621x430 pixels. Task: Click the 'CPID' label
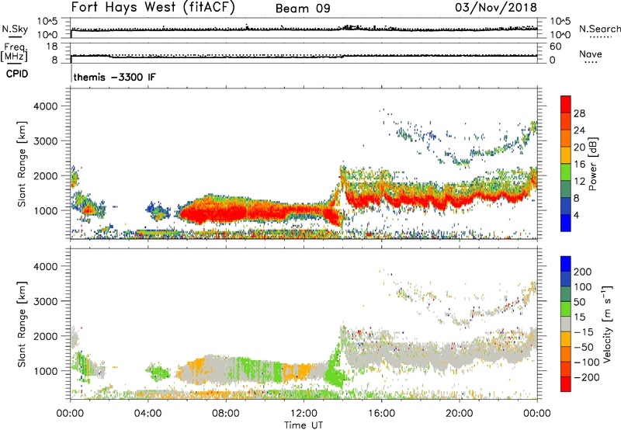click(x=17, y=74)
